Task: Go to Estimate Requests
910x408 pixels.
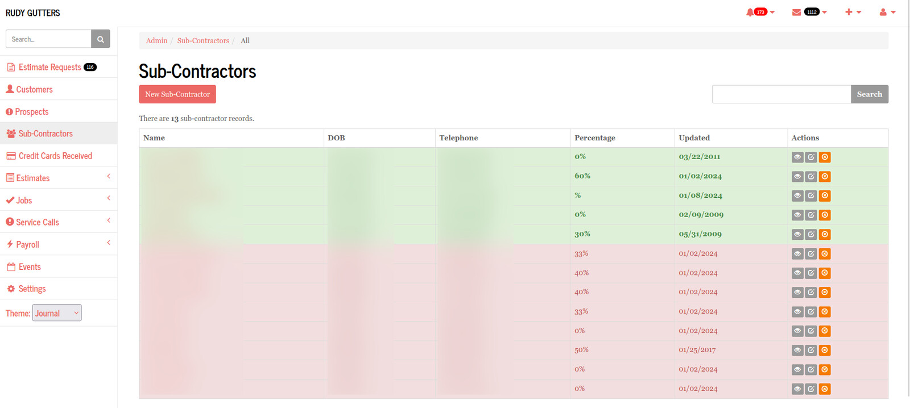Action: click(50, 67)
